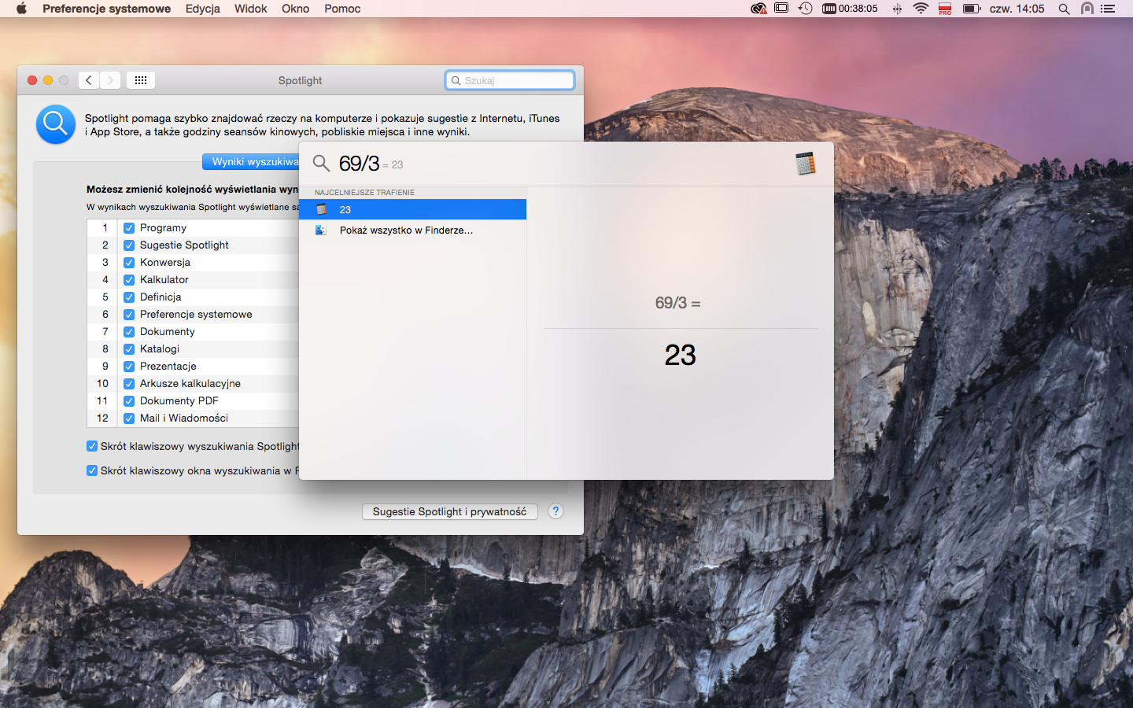Open Notification Center list icon
The image size is (1133, 708).
(x=1108, y=9)
